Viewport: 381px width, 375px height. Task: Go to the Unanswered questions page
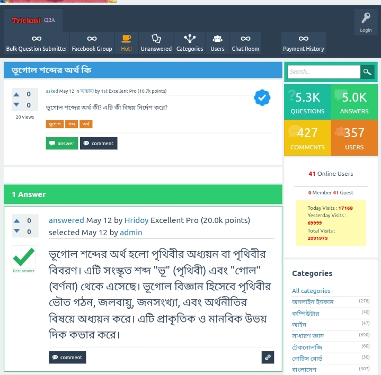(156, 43)
